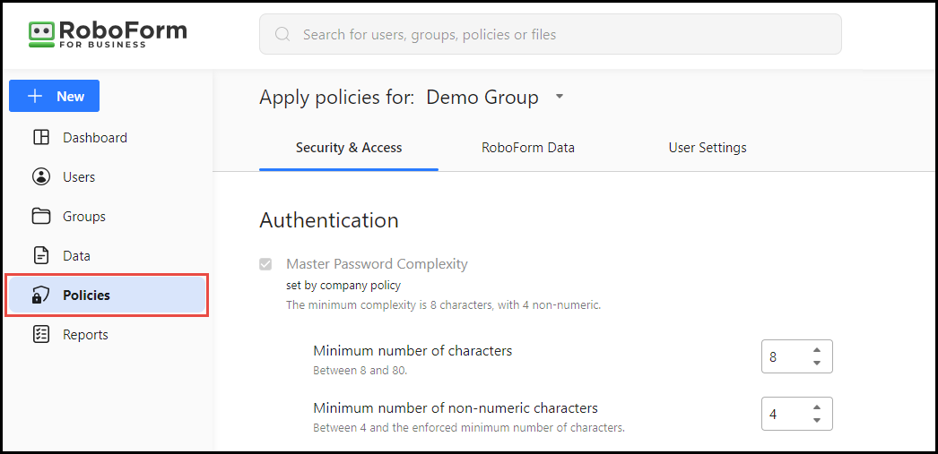
Task: Click the RoboForm for Business logo
Action: (108, 34)
